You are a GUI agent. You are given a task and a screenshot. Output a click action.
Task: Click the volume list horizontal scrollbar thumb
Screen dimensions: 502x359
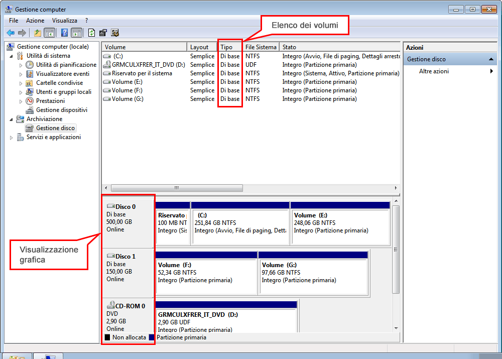tap(177, 188)
